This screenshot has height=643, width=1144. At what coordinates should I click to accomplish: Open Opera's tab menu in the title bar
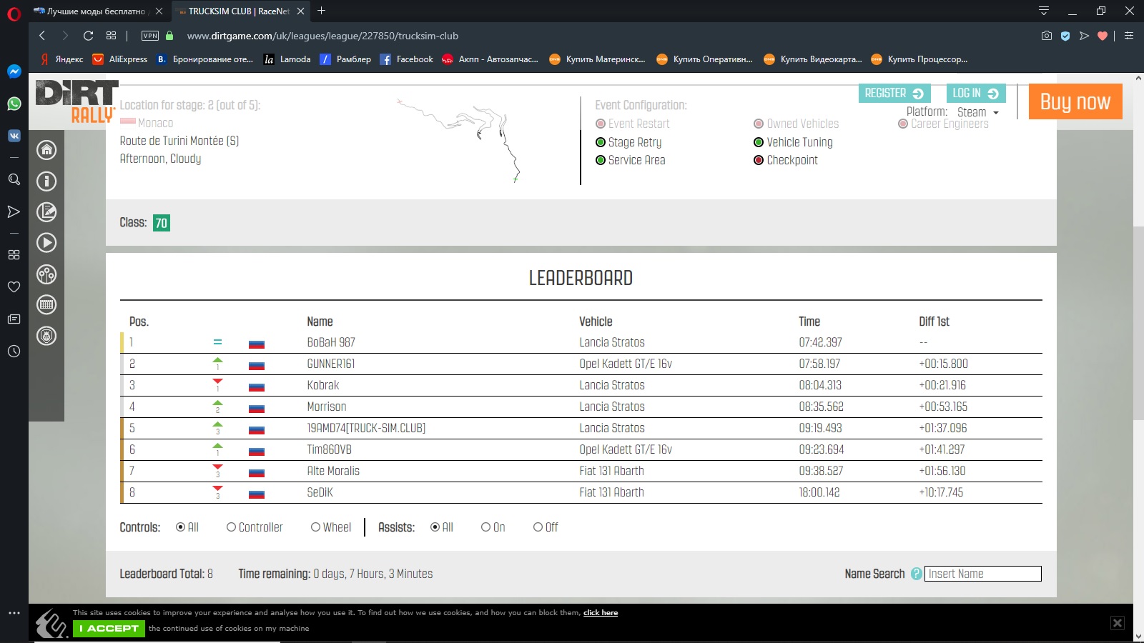click(x=1043, y=11)
